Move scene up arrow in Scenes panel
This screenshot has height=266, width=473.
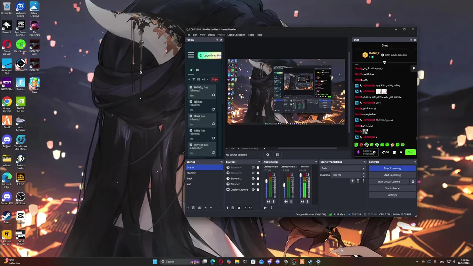point(206,208)
